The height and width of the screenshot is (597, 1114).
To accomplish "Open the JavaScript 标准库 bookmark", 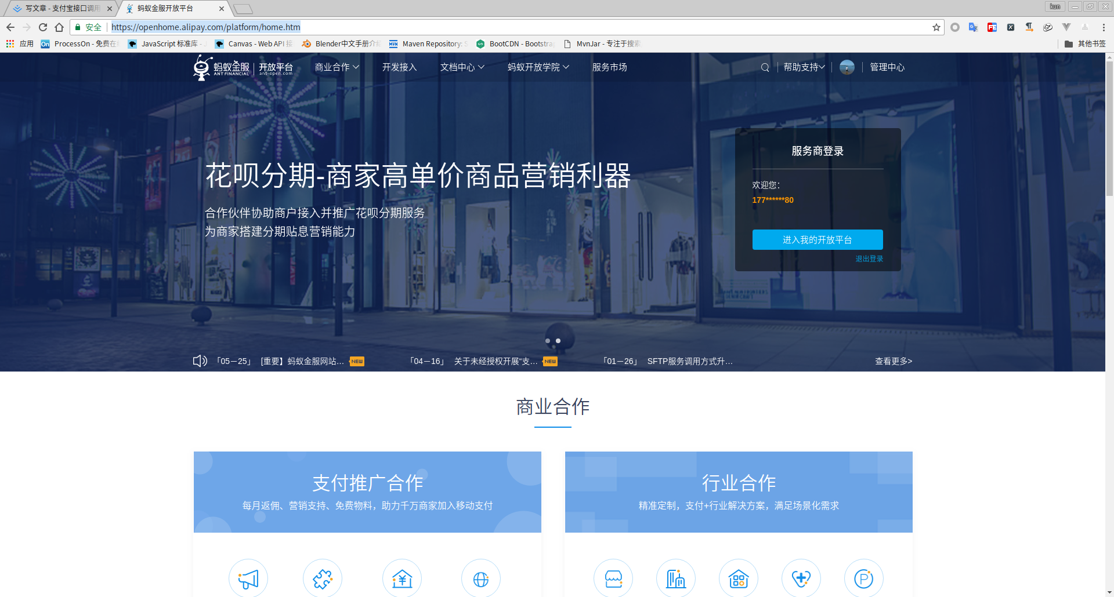I will click(168, 43).
